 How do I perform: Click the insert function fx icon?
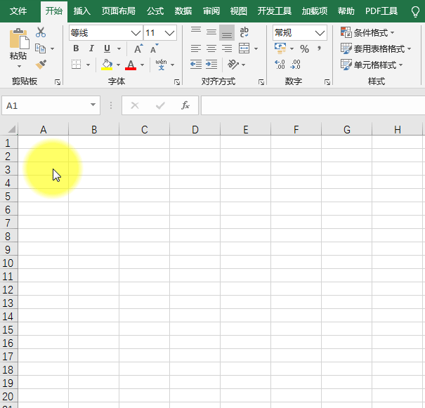[185, 105]
